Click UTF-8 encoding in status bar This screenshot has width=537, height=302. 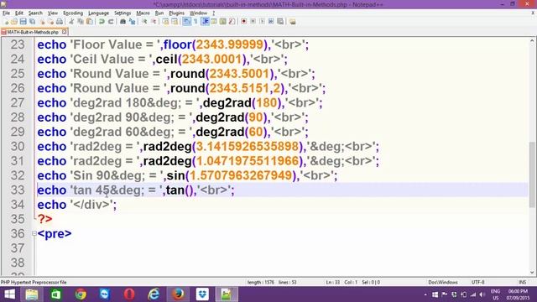pyautogui.click(x=477, y=282)
